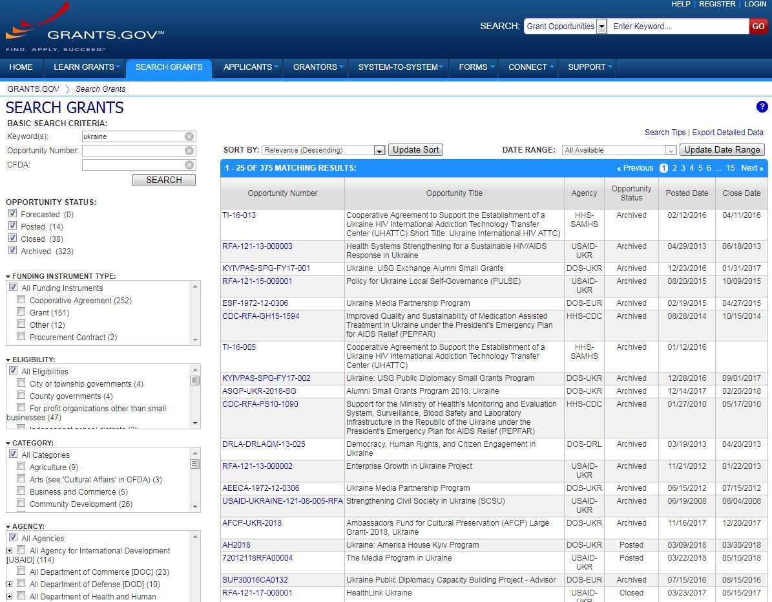Uncheck the Archived status checkbox
Viewport: 772px width, 602px height.
click(13, 251)
